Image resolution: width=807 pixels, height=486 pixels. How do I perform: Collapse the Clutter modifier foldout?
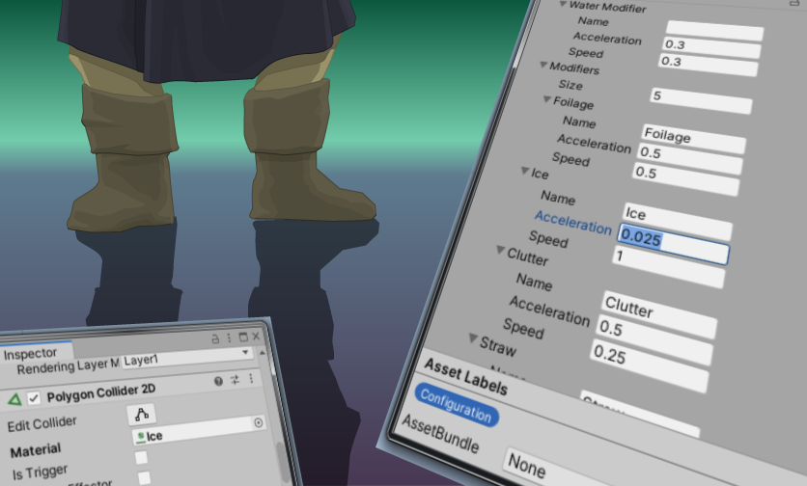pos(500,251)
